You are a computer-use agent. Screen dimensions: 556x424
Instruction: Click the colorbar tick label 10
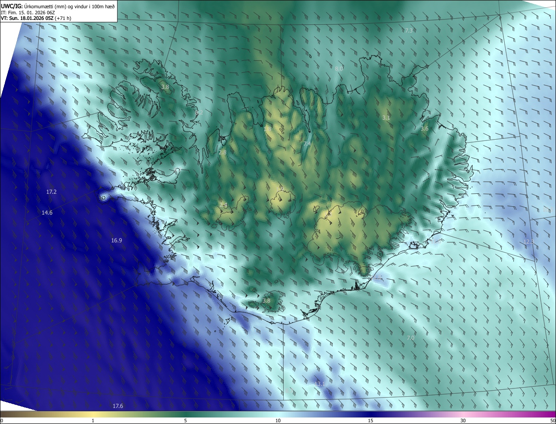point(278,421)
